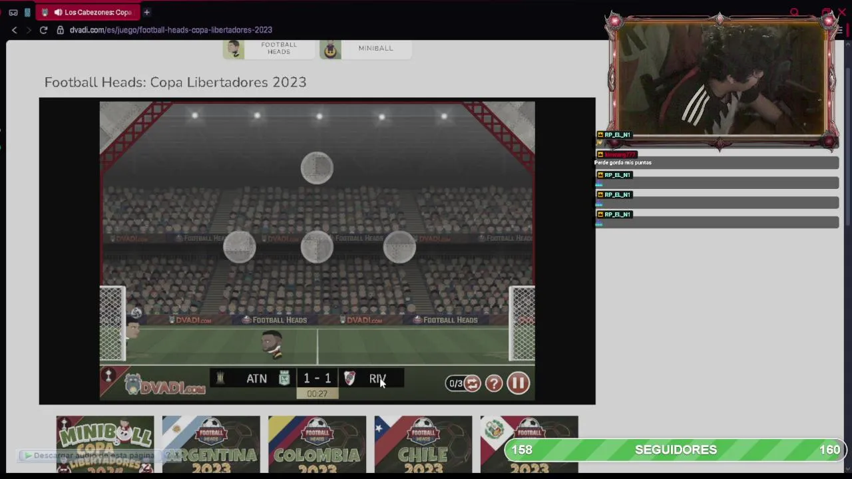The height and width of the screenshot is (479, 852).
Task: Click the Miniball category character thumbnail
Action: click(331, 49)
